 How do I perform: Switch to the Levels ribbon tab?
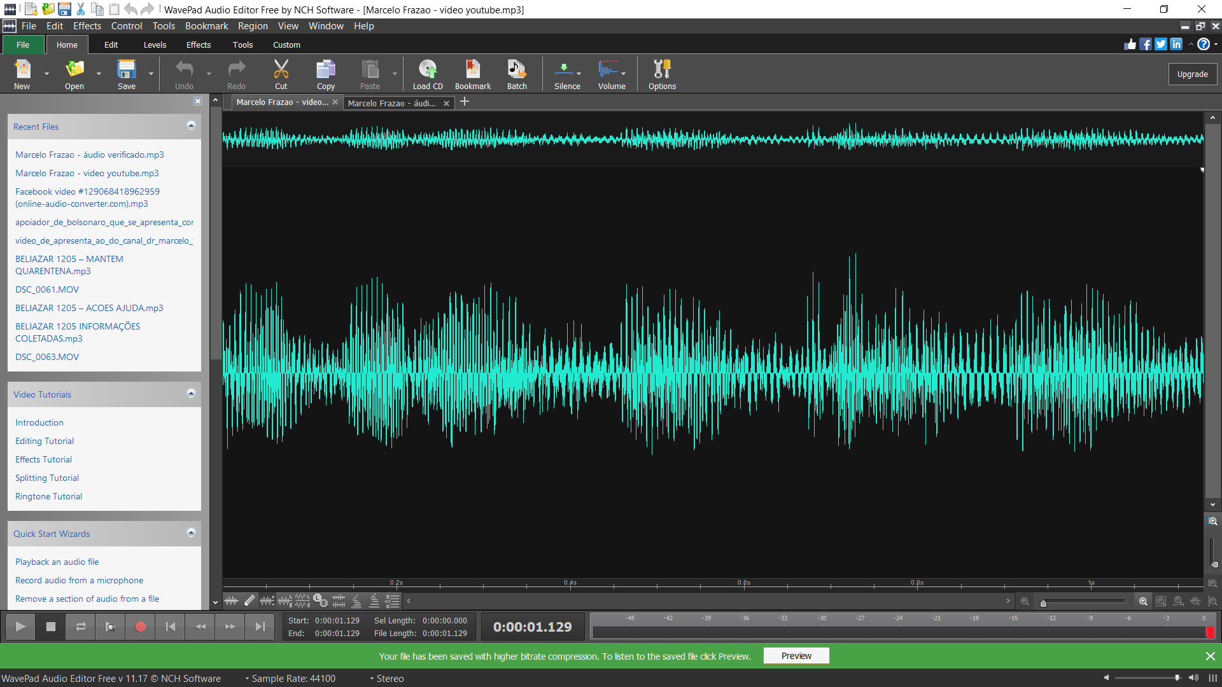click(155, 45)
